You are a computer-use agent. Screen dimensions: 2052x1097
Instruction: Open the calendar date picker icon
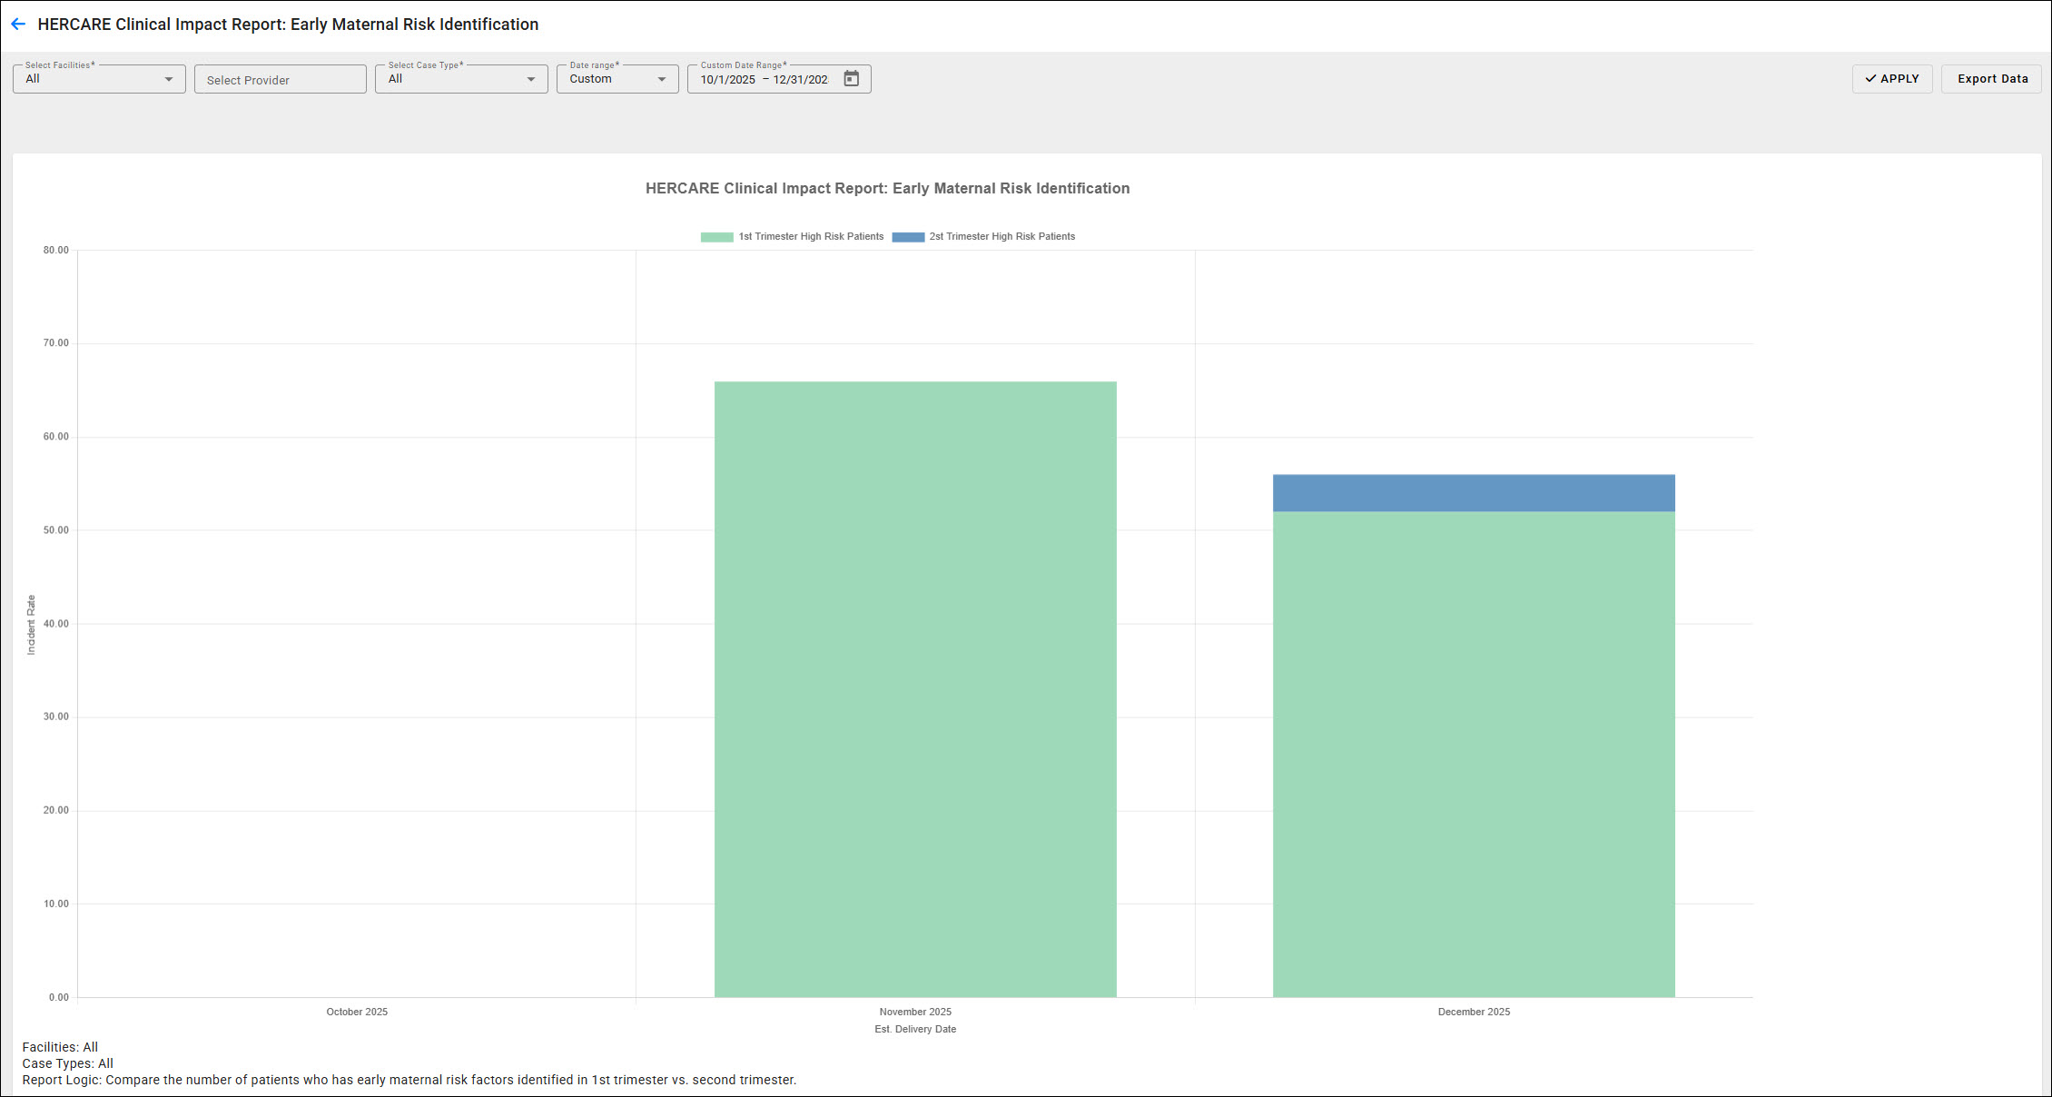(851, 79)
